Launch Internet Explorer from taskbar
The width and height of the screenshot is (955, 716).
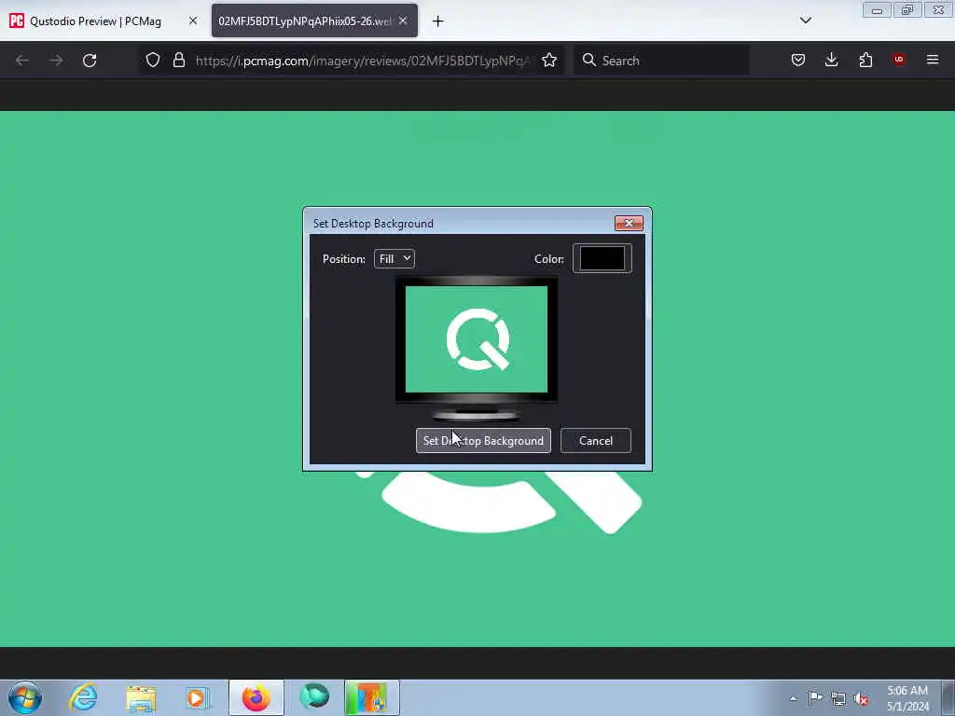[x=83, y=697]
